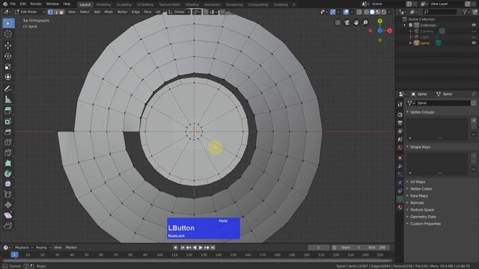Switch to solid viewport shading
479x269 pixels.
point(372,12)
